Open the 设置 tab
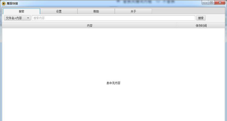227x121 pixels. 59,11
